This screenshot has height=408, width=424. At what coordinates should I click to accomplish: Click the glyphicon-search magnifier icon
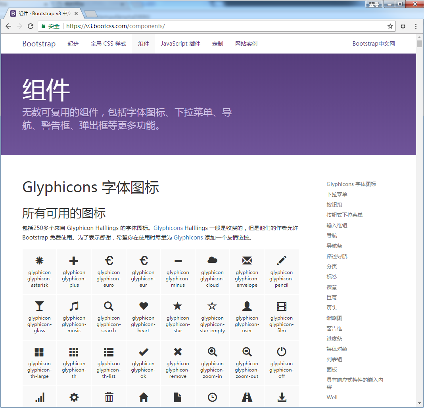coord(109,306)
